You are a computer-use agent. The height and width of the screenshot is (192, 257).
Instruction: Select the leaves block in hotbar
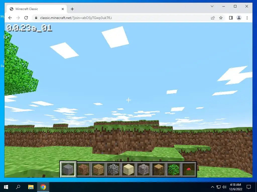174,169
